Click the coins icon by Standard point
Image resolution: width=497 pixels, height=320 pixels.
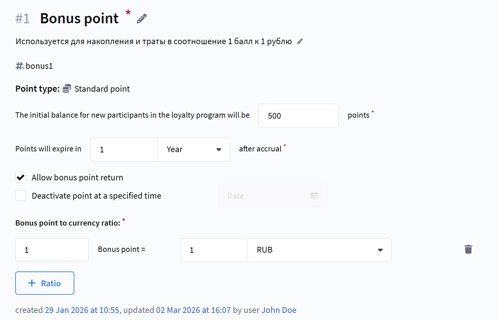tap(67, 89)
